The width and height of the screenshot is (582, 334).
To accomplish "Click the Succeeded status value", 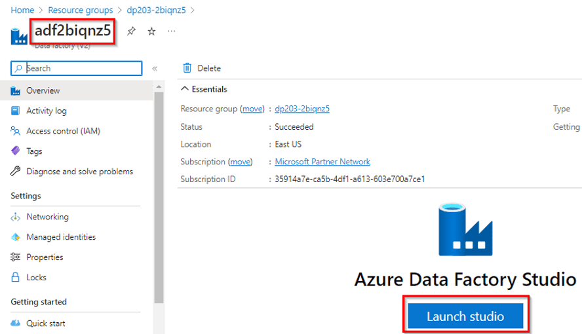I will [x=294, y=127].
